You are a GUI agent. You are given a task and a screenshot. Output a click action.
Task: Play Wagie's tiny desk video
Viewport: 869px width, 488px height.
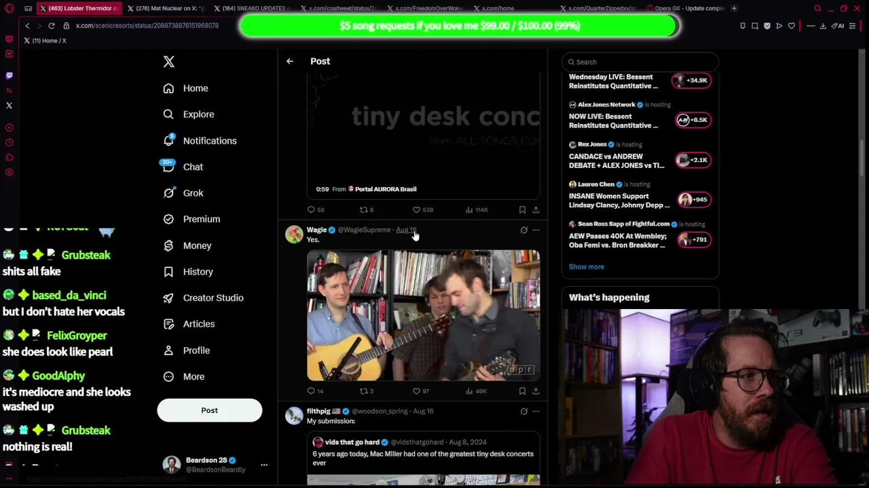tap(424, 315)
